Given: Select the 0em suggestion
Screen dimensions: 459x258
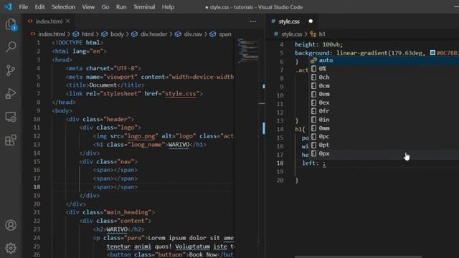Looking at the screenshot, I should (384, 94).
